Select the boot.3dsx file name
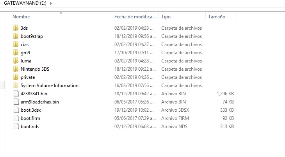 tap(31, 110)
